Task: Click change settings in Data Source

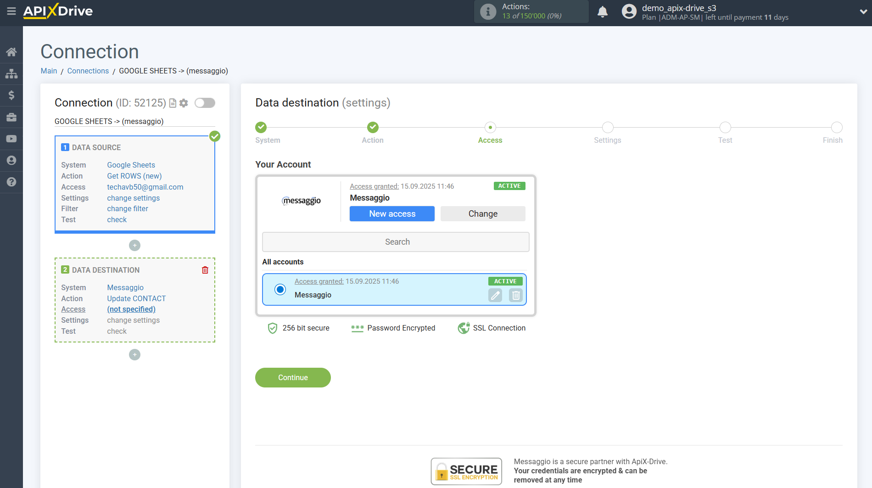Action: pos(134,198)
